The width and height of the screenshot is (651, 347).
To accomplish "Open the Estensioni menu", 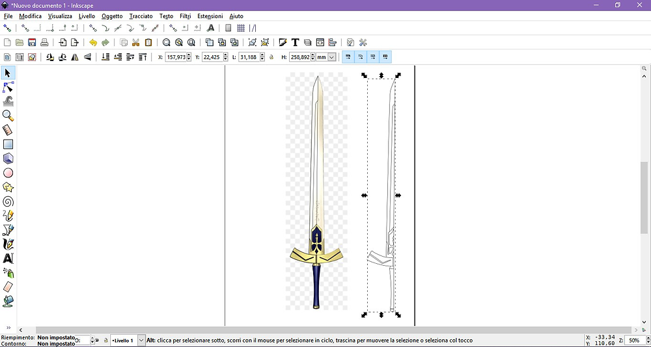I will pos(210,16).
